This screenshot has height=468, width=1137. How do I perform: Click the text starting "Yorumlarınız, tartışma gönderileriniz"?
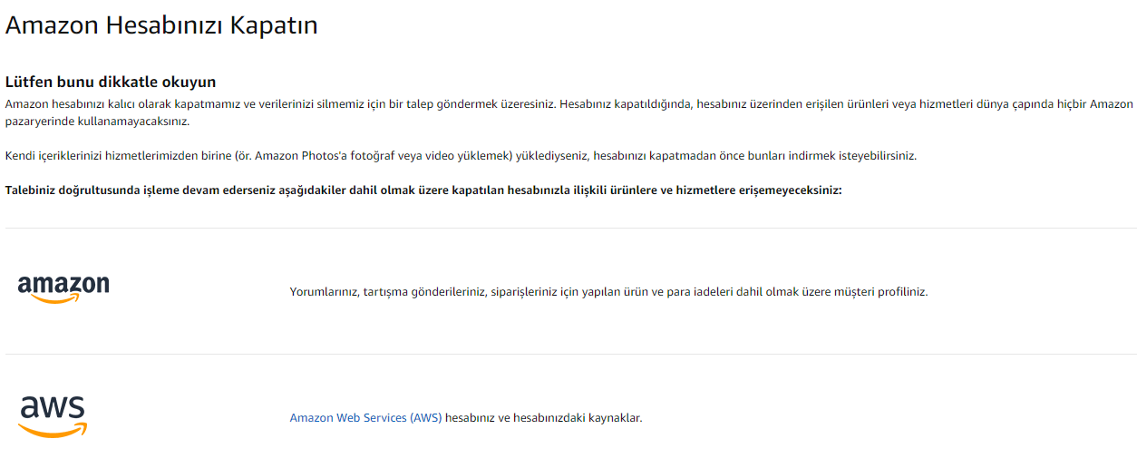click(608, 292)
